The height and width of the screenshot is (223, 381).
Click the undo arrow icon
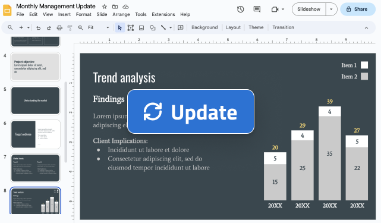coord(39,28)
